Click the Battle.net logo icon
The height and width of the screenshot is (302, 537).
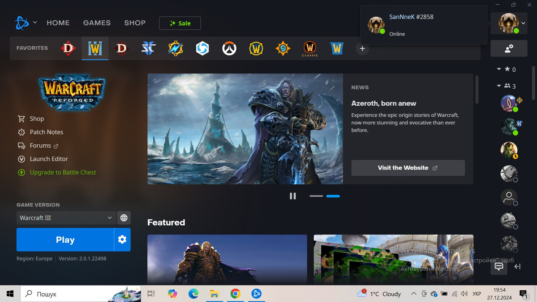[x=22, y=23]
